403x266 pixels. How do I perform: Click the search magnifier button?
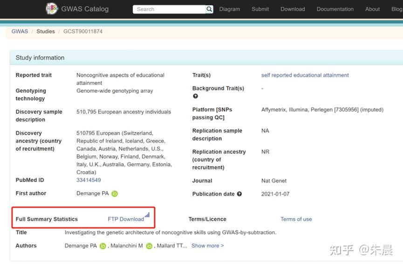pyautogui.click(x=210, y=9)
